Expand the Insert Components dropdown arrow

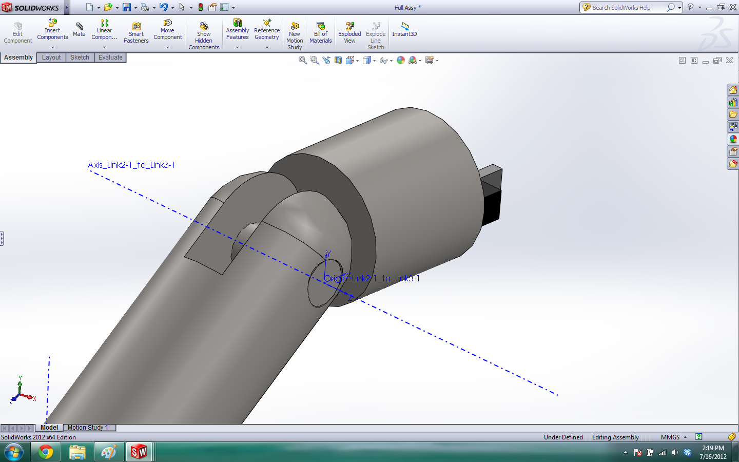pyautogui.click(x=52, y=47)
